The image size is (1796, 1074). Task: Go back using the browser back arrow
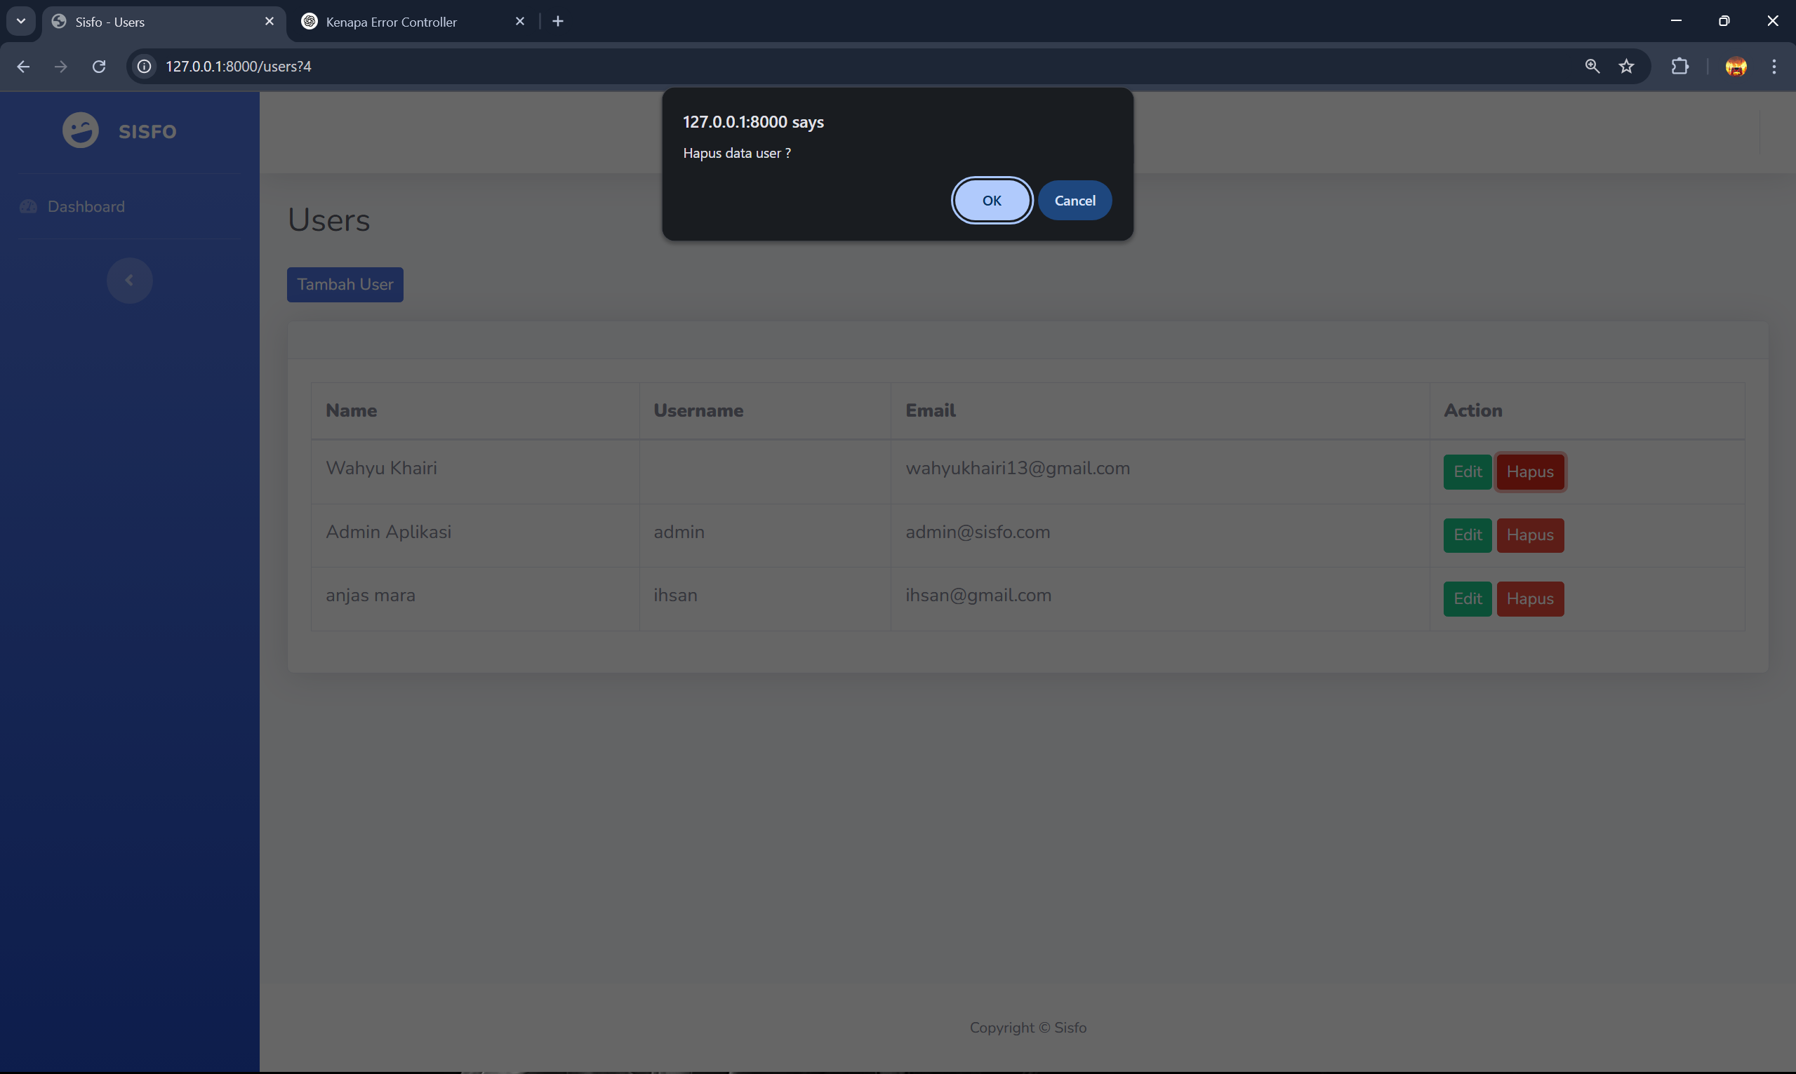(23, 67)
